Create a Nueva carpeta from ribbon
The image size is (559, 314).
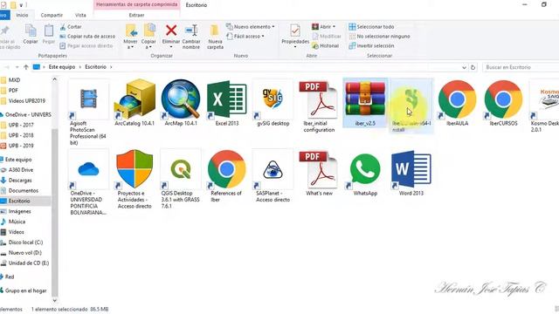(x=215, y=37)
